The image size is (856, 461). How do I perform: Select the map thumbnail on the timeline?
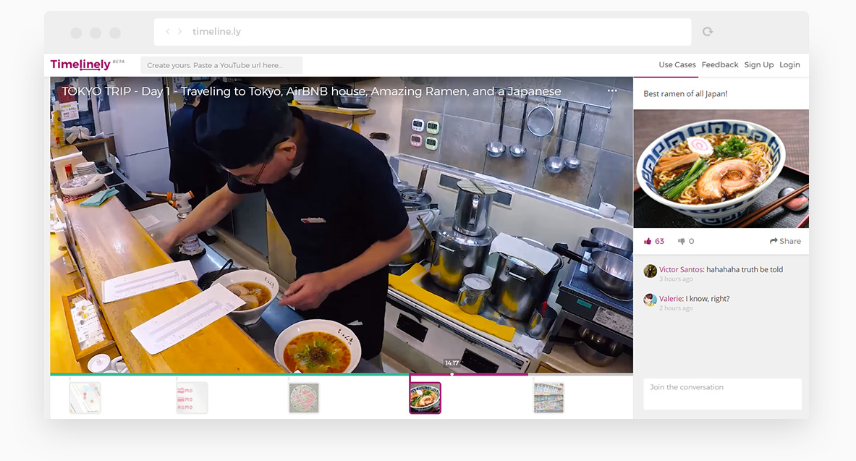coord(85,398)
